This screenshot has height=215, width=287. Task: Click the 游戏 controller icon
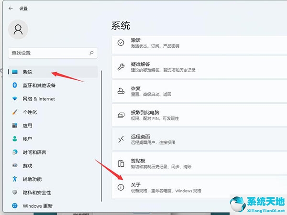coord(15,165)
